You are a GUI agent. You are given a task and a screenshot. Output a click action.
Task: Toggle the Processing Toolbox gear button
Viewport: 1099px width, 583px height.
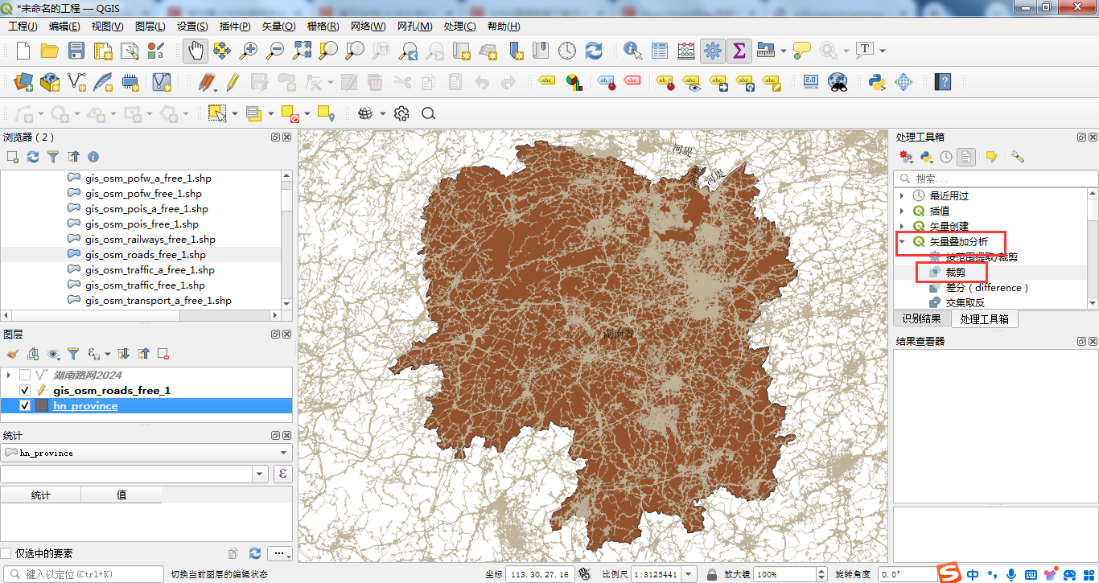click(x=712, y=51)
